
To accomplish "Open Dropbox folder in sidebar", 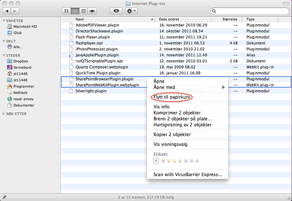I will (x=20, y=61).
